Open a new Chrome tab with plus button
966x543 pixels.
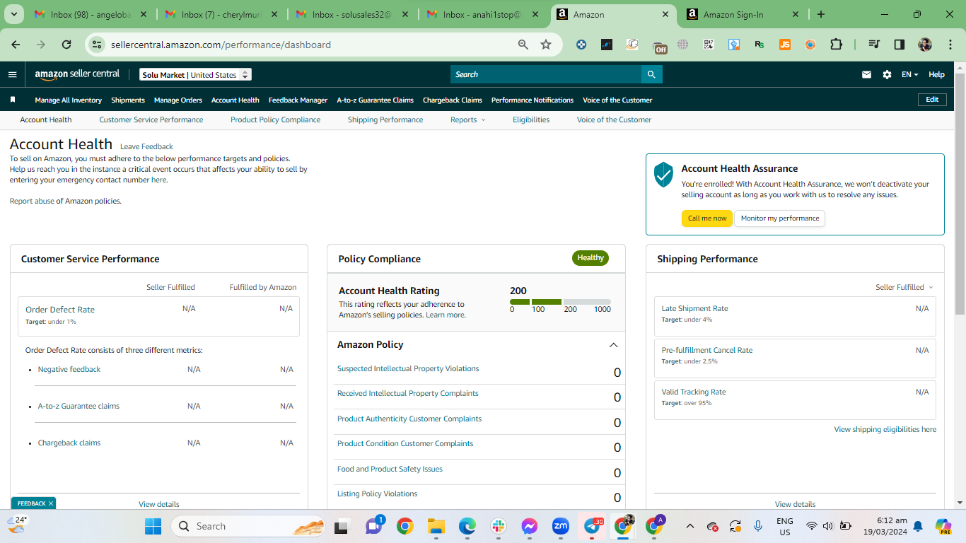click(x=820, y=14)
